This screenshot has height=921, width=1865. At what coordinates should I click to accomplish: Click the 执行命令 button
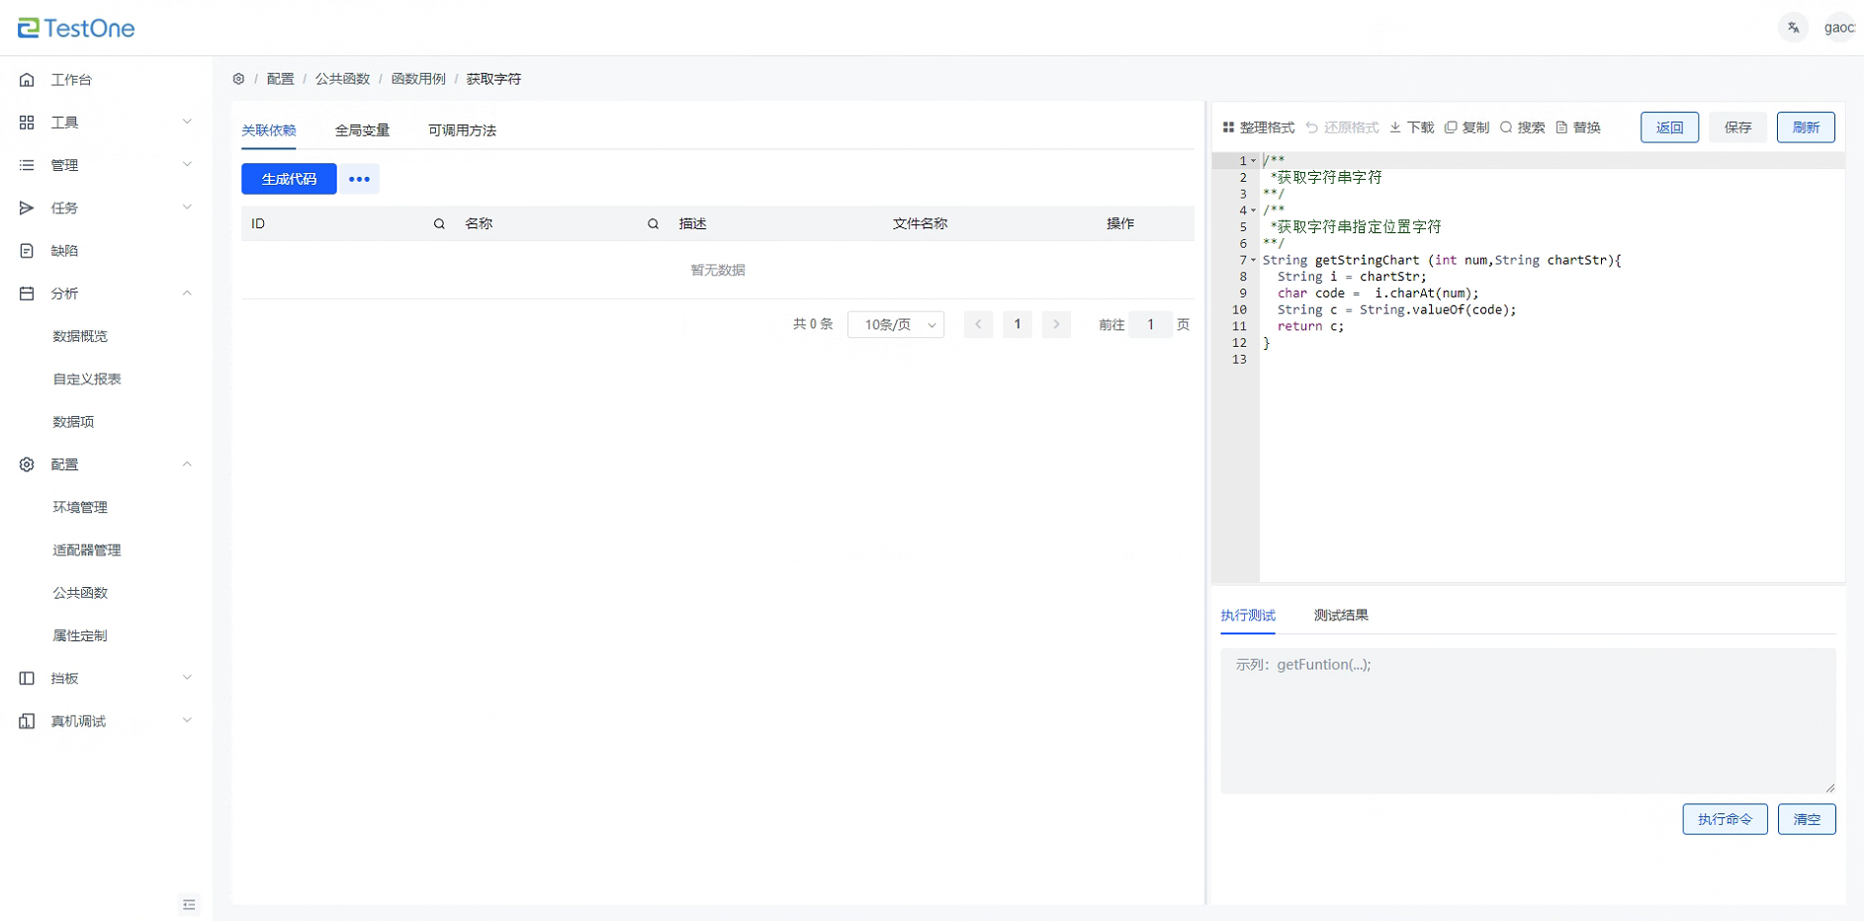[1725, 819]
